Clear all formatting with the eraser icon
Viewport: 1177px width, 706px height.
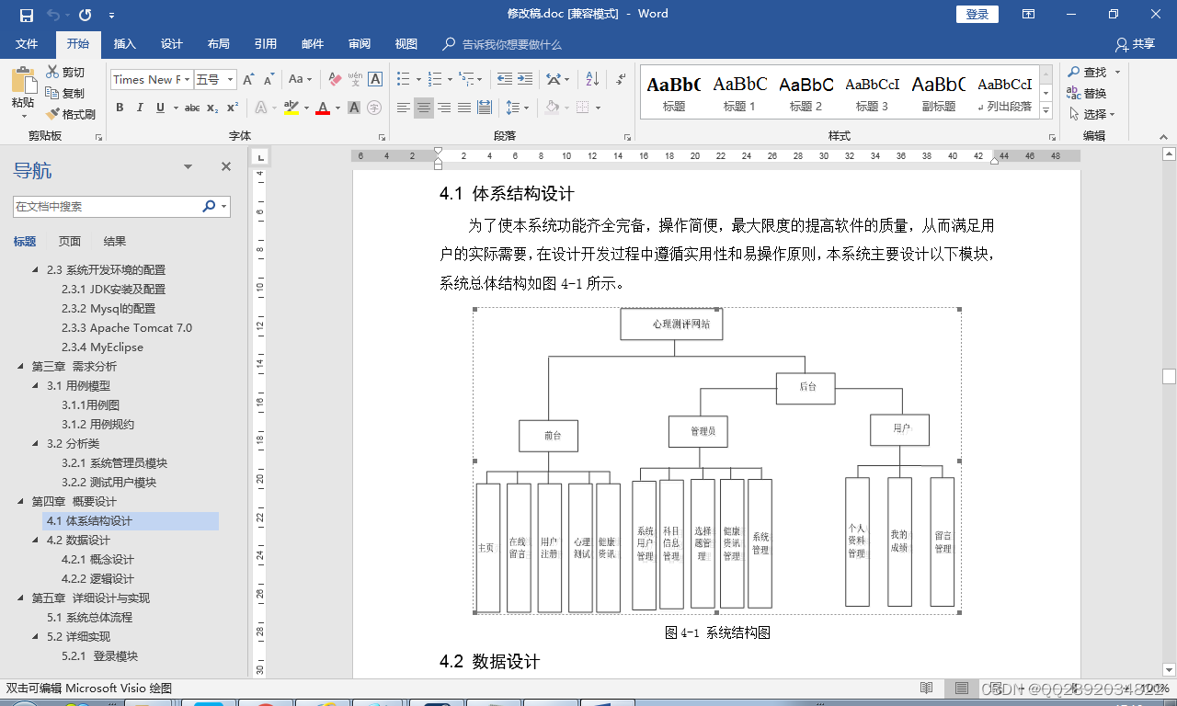[x=335, y=79]
